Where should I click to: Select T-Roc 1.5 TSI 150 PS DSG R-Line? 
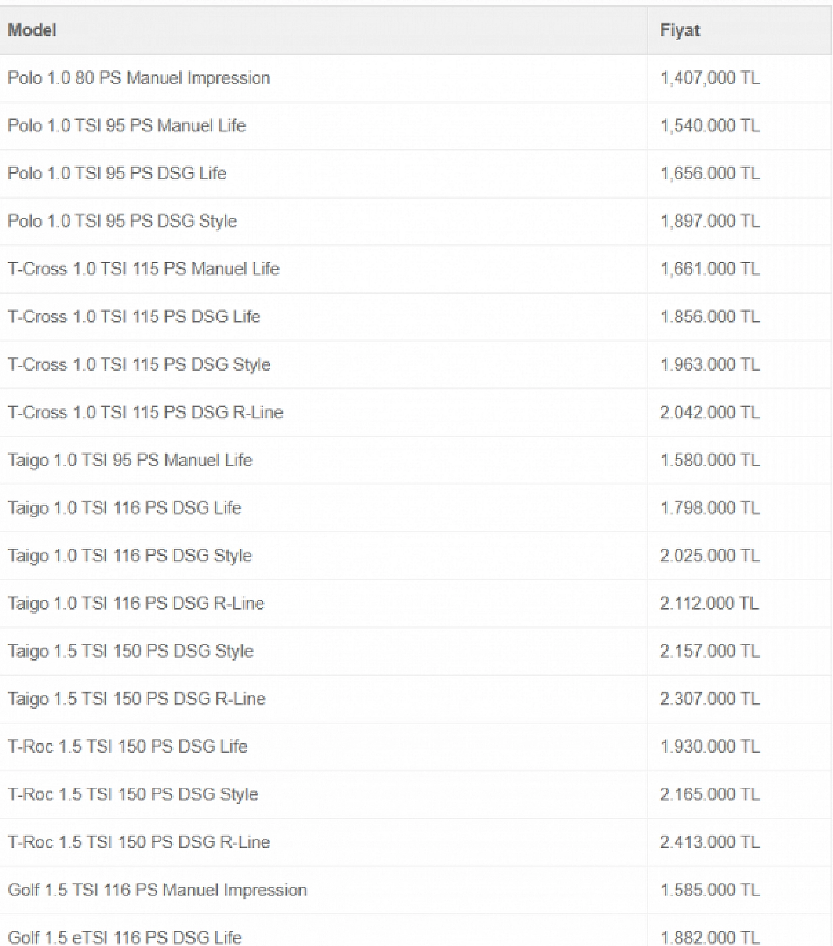click(139, 842)
